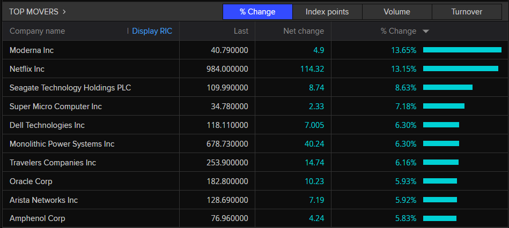Click the Oracle Corp row

[x=31, y=181]
